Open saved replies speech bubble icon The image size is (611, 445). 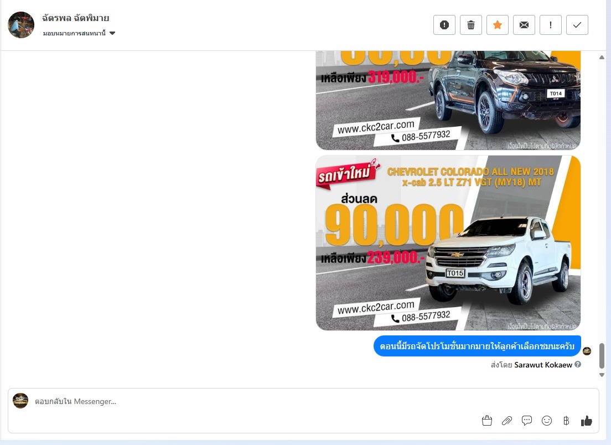pos(526,421)
